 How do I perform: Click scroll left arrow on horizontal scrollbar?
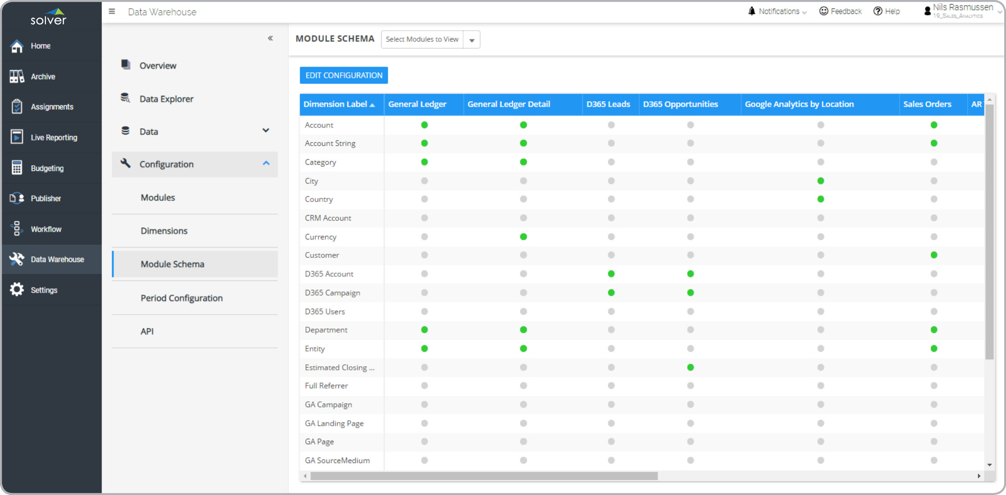click(305, 476)
